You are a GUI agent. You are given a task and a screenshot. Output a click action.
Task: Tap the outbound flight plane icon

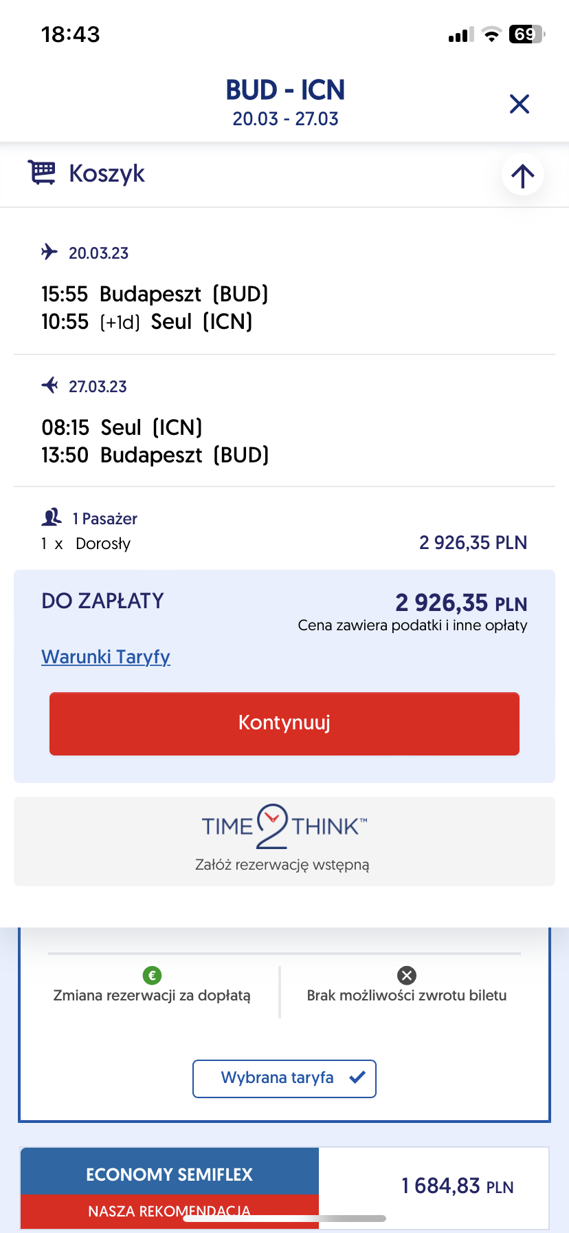coord(49,252)
